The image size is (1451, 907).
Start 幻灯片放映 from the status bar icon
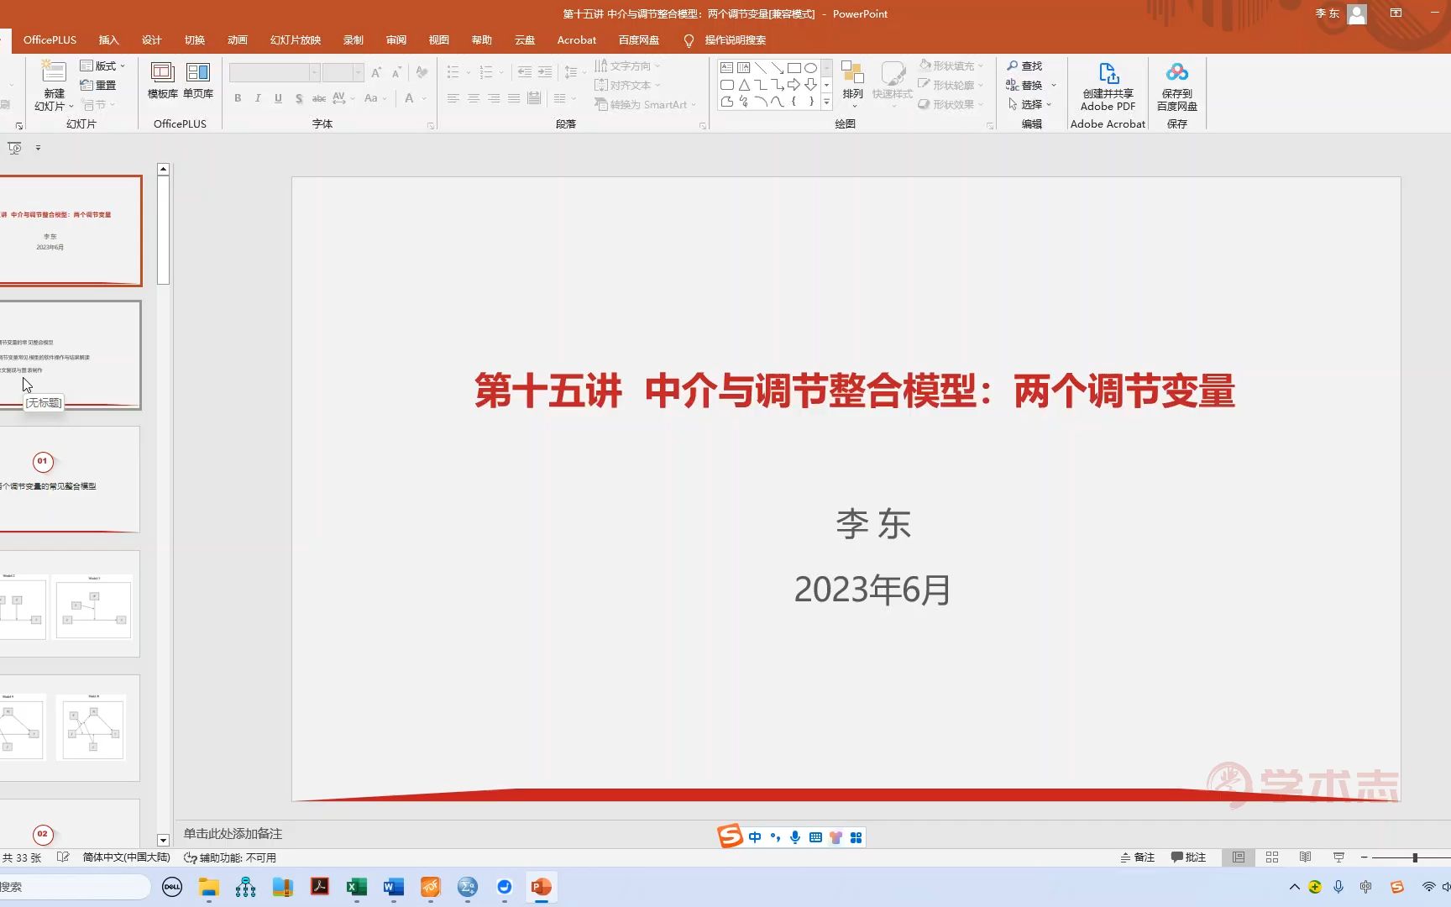click(1338, 857)
